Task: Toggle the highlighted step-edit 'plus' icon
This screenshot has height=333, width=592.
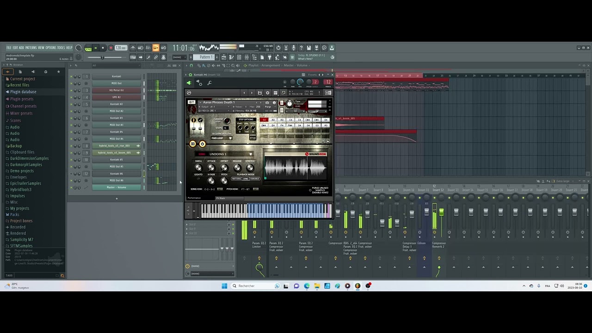Action: [x=155, y=48]
